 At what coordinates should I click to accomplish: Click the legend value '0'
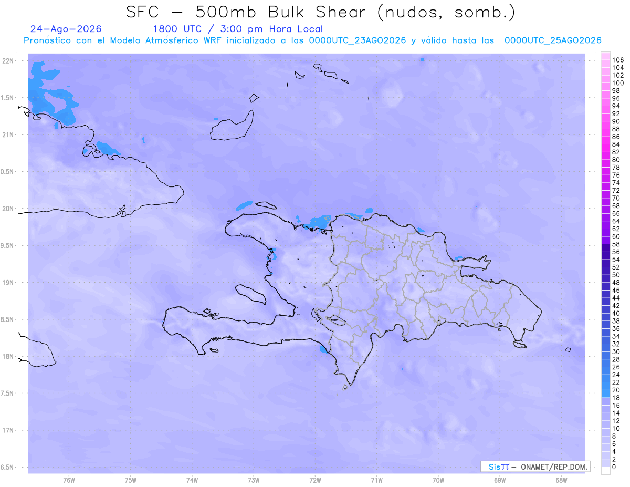[614, 467]
